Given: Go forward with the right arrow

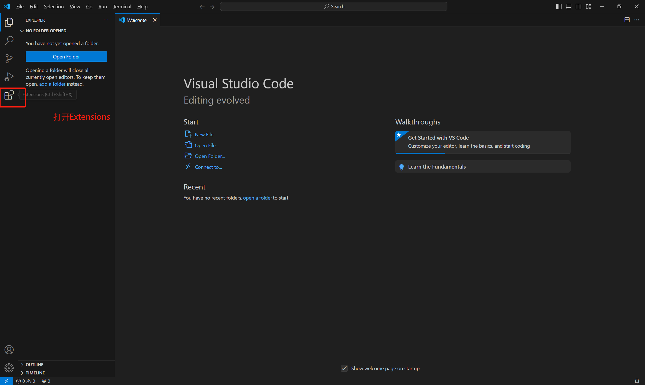Looking at the screenshot, I should pos(212,7).
